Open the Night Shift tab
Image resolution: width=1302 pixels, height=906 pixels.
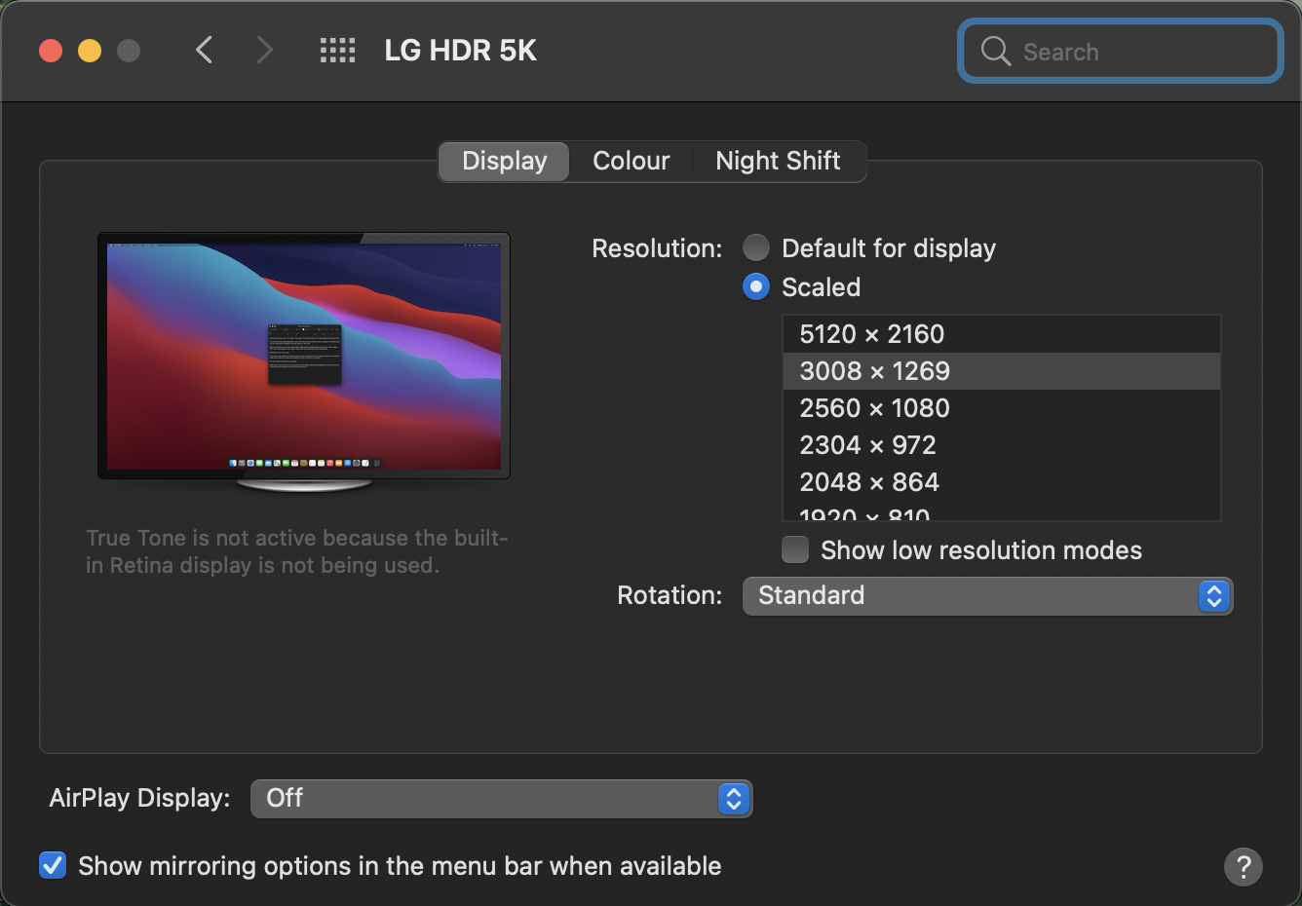tap(778, 161)
